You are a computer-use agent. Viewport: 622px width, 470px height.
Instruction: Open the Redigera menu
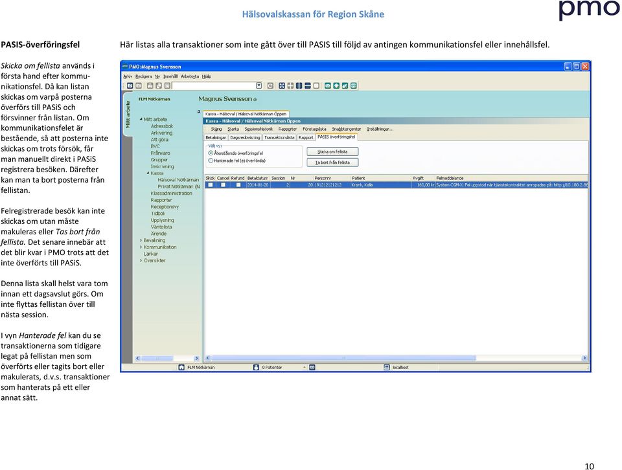click(144, 76)
